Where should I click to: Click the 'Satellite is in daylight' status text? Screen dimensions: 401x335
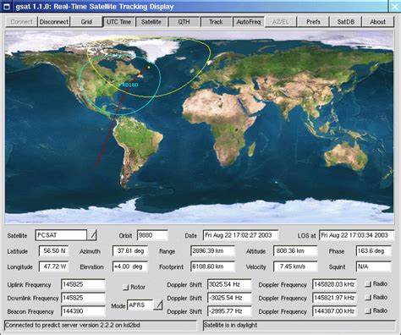click(x=230, y=325)
